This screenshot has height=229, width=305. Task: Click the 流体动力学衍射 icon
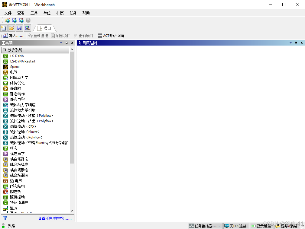coord(6,110)
